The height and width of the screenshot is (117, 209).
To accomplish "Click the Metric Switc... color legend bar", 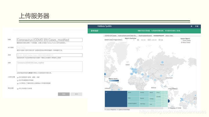I will (x=114, y=81).
